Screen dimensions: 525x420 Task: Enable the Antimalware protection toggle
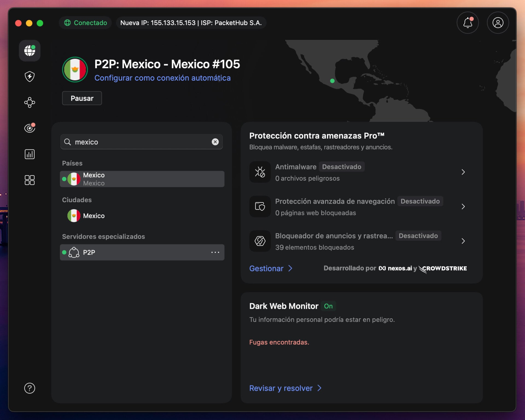(342, 167)
